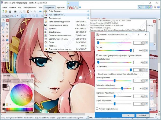Enable Preview original image checkbox
Viewport: 161px width, 120px height.
(97, 109)
